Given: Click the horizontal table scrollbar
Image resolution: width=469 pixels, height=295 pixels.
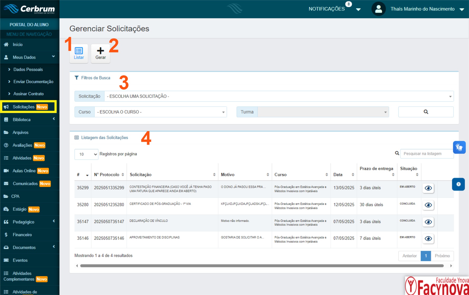Looking at the screenshot, I should 262,266.
